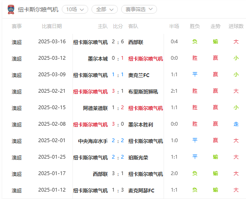Viewport: 246px width, 199px height.
Task: Click the Newcastle Jets team crest logo
Action: click(11, 9)
